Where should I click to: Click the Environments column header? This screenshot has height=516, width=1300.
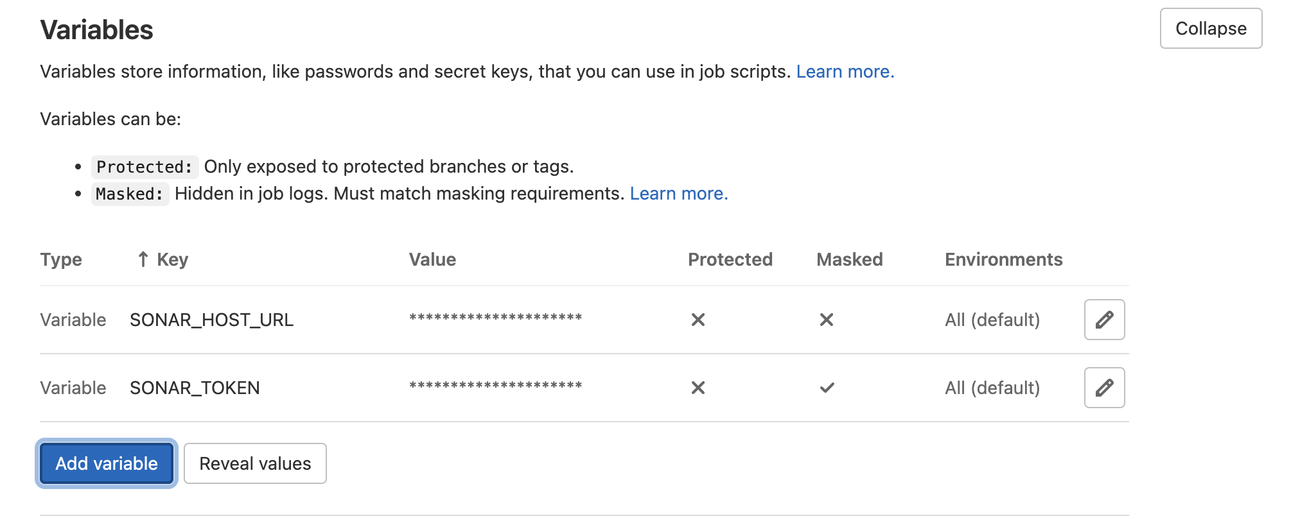(x=1003, y=259)
